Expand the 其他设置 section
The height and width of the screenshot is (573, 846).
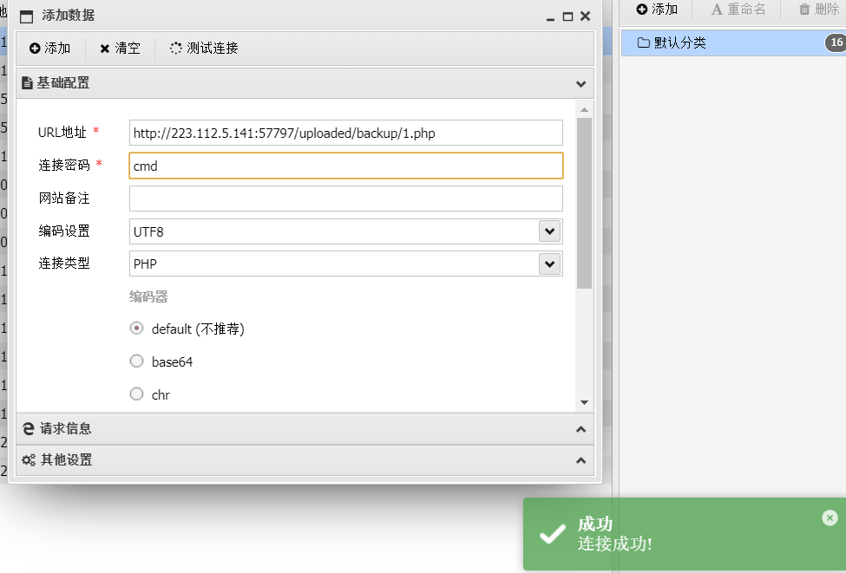click(304, 460)
